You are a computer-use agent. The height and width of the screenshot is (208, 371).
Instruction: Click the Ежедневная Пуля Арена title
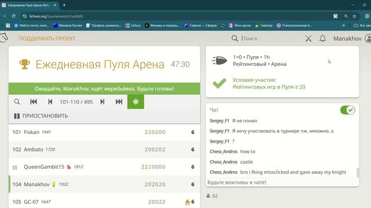tap(100, 64)
